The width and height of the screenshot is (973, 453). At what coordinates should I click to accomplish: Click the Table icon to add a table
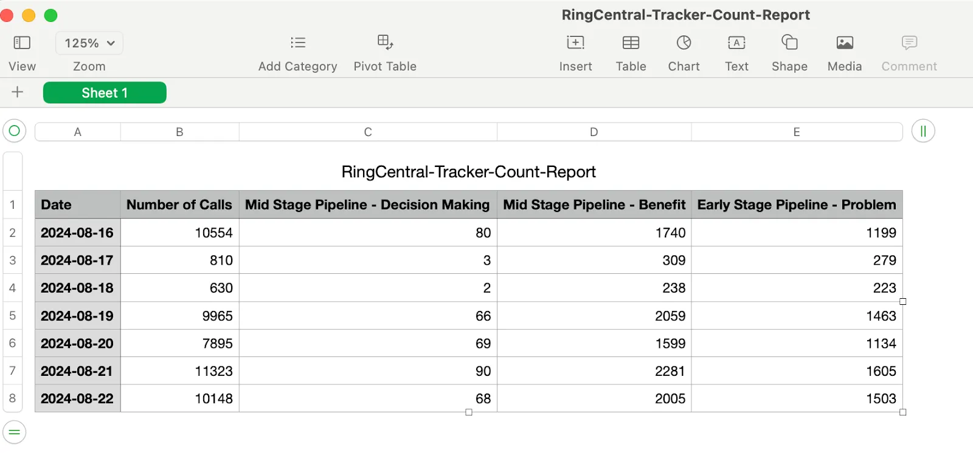(630, 52)
